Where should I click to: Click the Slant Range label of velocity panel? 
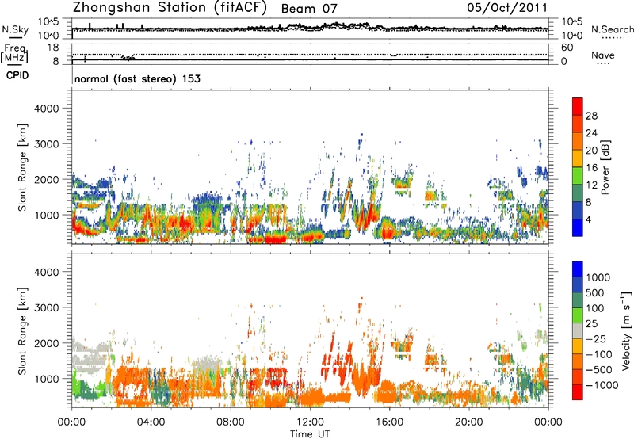(23, 330)
